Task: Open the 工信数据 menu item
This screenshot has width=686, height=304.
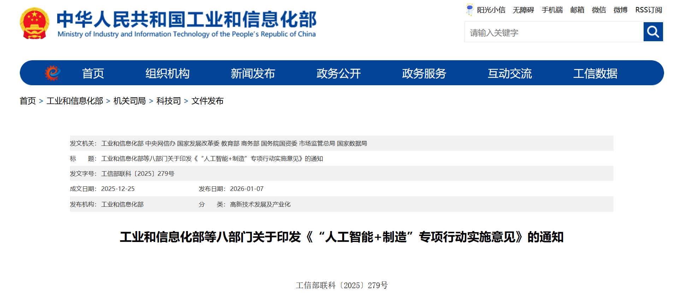Action: (595, 73)
